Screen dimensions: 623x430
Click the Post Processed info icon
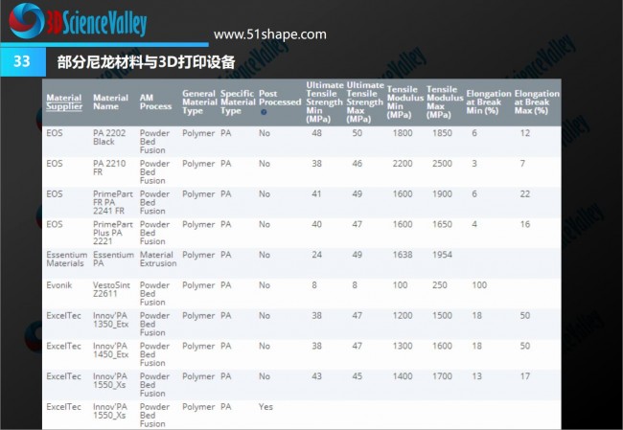point(264,112)
